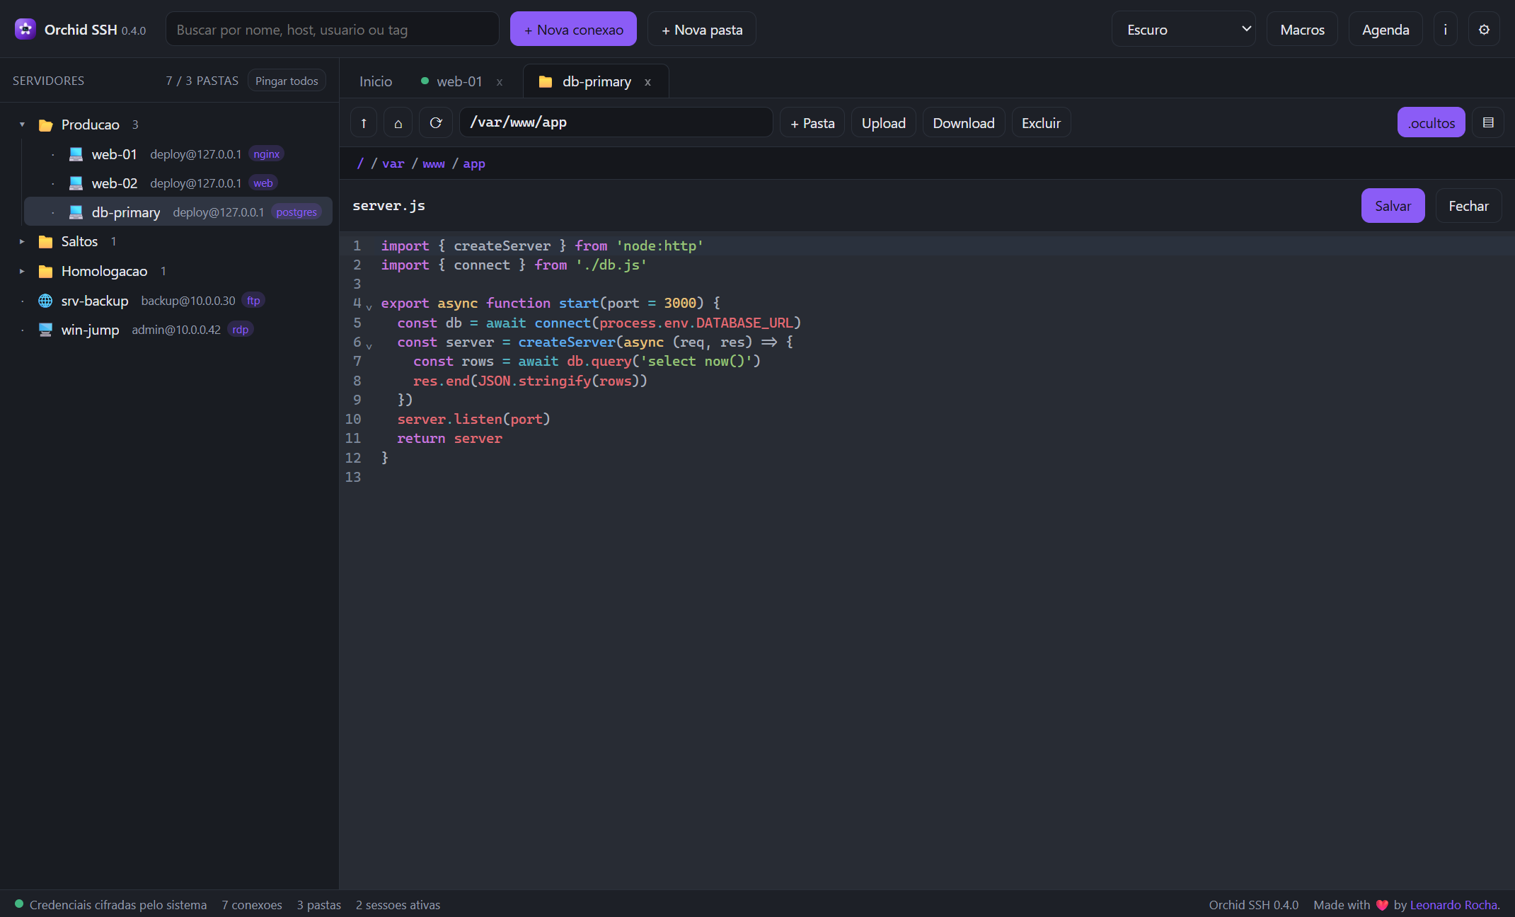Select srv-backup server entry
1515x917 pixels.
[169, 300]
